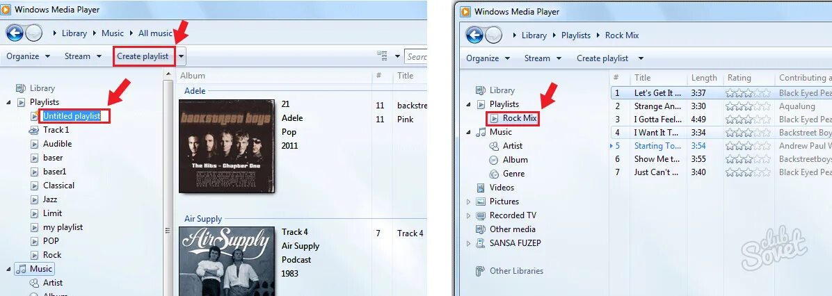Open the baser1 playlist
The image size is (832, 296).
[x=55, y=172]
